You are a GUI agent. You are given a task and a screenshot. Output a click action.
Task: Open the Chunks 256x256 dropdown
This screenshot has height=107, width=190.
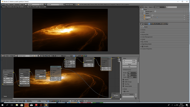click(x=132, y=77)
